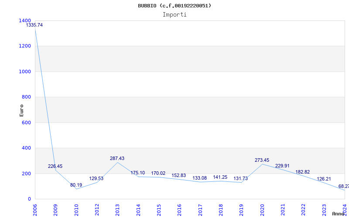Image resolution: width=349 pixels, height=218 pixels.
Task: Click the 287.43 data label
Action: pyautogui.click(x=117, y=158)
